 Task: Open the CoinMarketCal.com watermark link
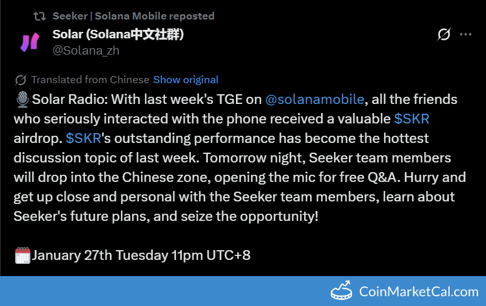(x=419, y=292)
